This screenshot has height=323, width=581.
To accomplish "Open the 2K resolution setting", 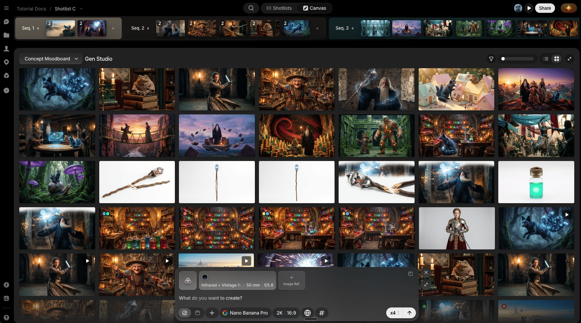I will coord(280,313).
